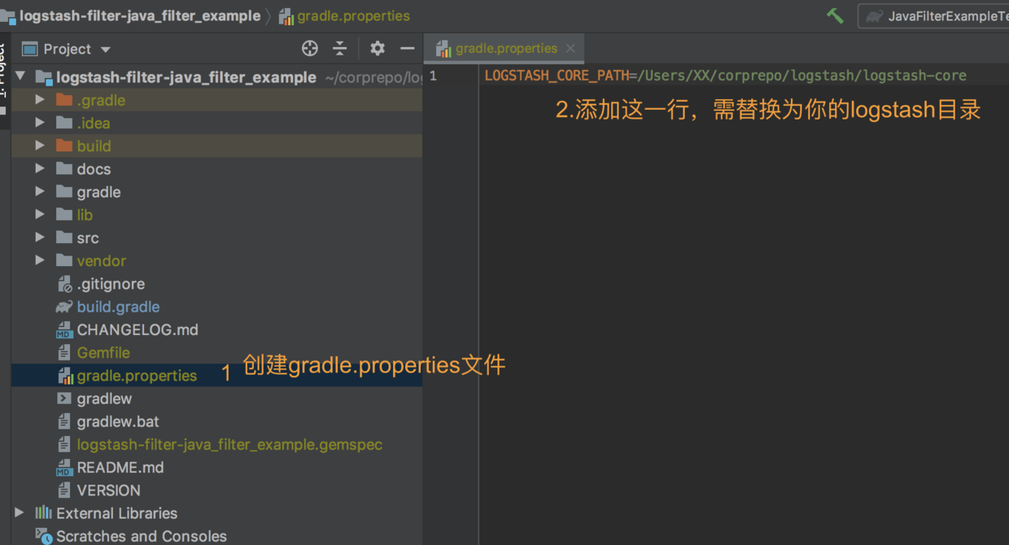Viewport: 1009px width, 545px height.
Task: Click line number 1 in gutter
Action: pos(433,76)
